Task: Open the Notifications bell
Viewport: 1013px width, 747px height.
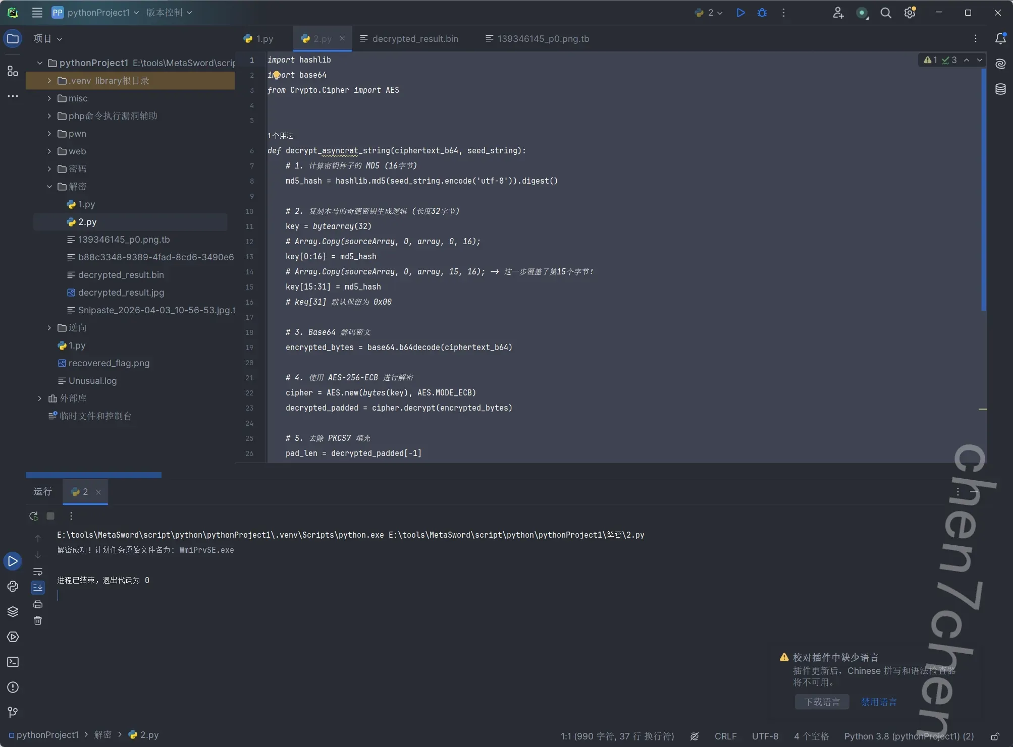Action: pos(1000,39)
